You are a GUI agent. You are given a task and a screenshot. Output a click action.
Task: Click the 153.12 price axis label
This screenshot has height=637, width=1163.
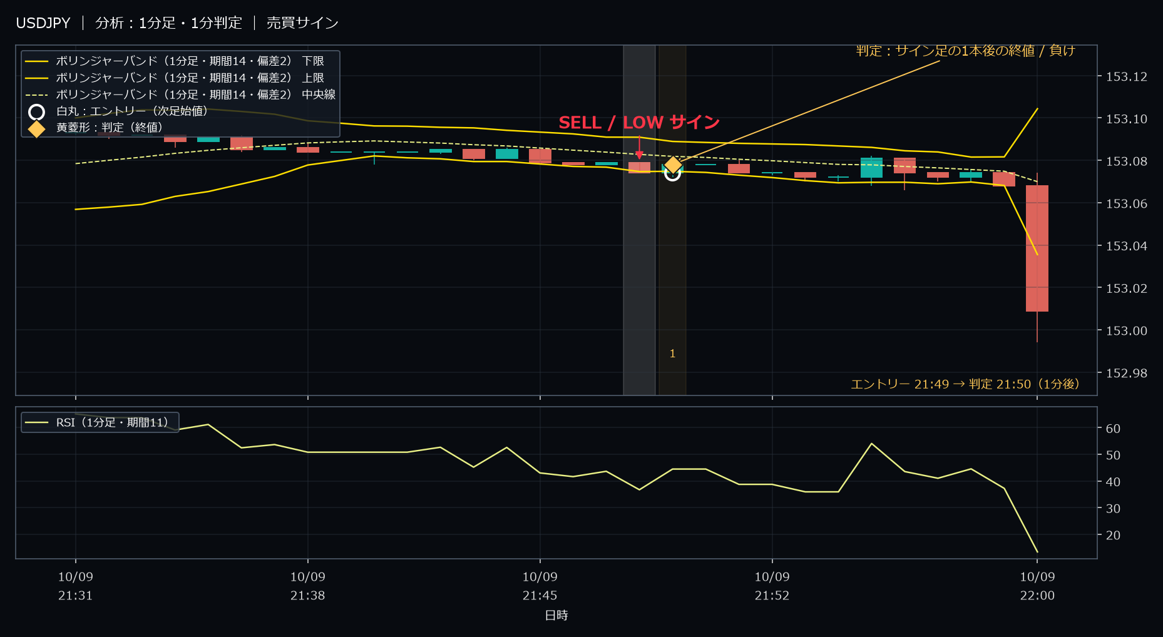[1127, 77]
